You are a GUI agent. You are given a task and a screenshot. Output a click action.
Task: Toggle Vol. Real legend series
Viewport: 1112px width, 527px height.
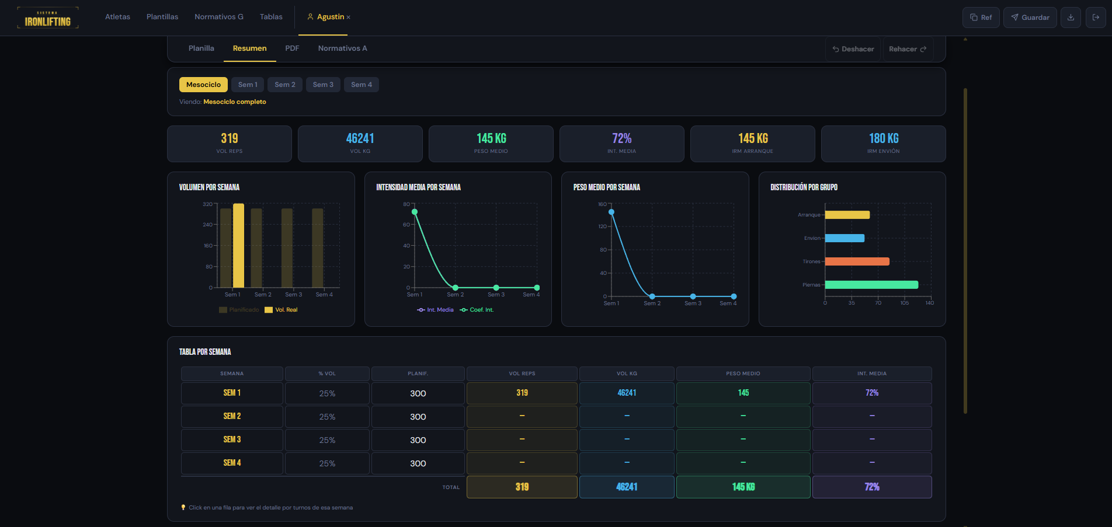click(281, 310)
